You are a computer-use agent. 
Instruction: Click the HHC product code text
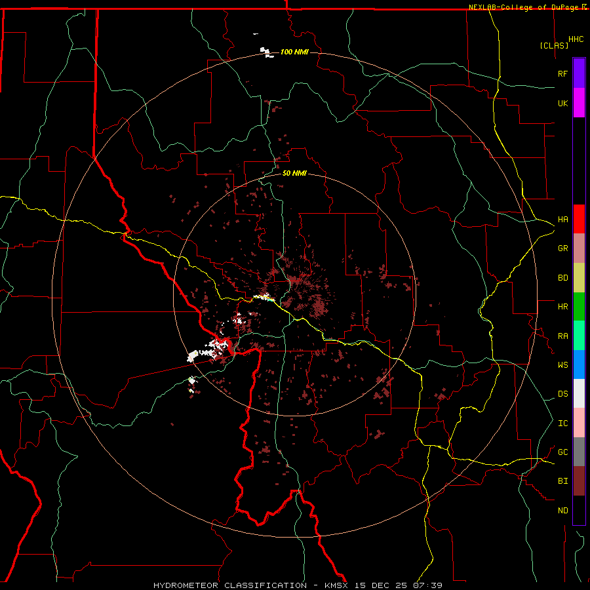576,39
